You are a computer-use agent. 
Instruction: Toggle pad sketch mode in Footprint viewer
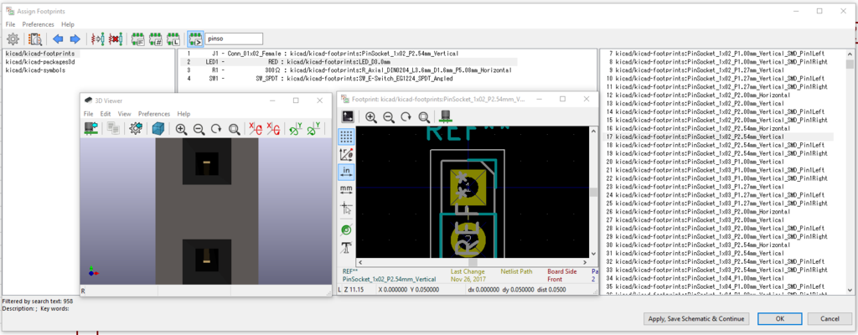[346, 229]
